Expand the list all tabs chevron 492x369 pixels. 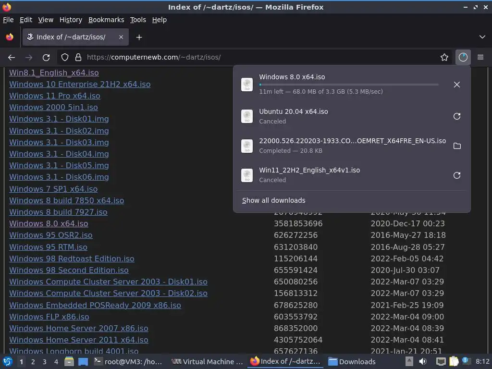pyautogui.click(x=482, y=37)
